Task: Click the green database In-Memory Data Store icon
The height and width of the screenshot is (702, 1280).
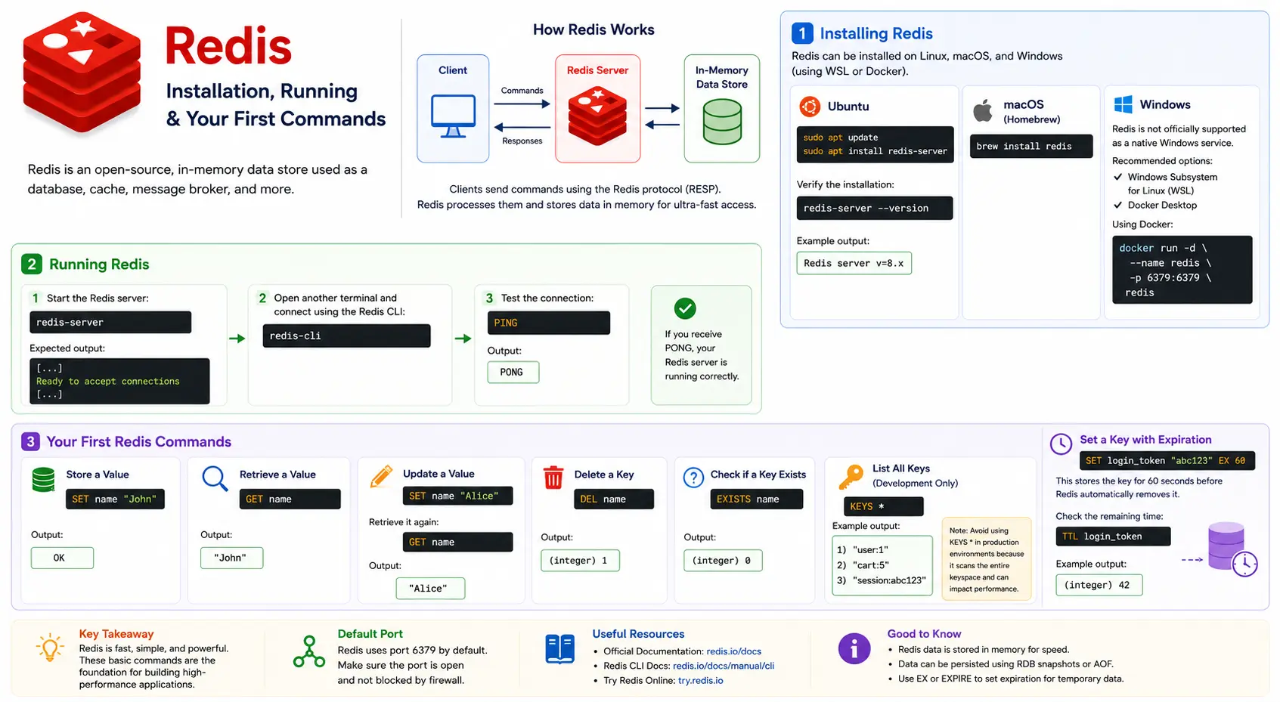Action: point(722,122)
